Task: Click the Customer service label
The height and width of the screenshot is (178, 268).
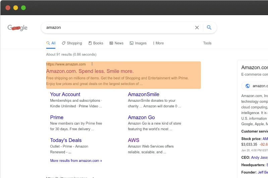Action: pyautogui.click(x=255, y=131)
